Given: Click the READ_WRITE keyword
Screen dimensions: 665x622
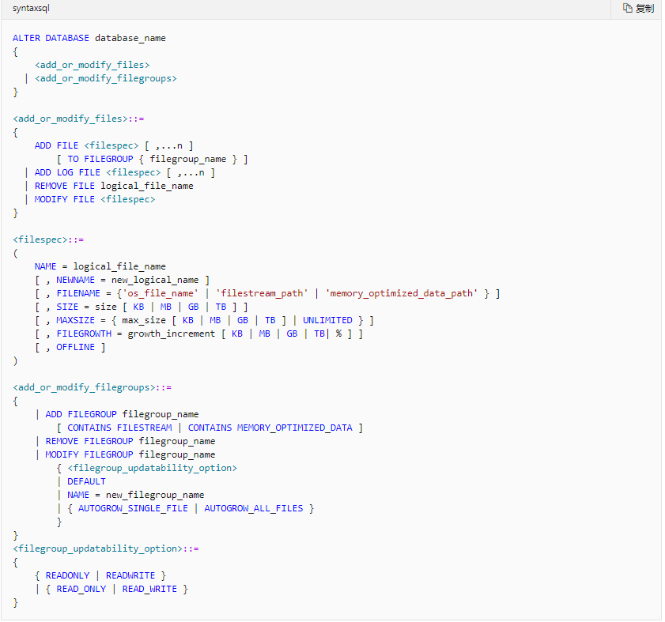Looking at the screenshot, I should tap(149, 590).
